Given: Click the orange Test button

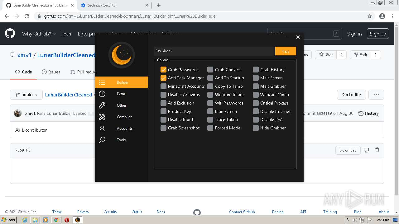Looking at the screenshot, I should coord(286,51).
